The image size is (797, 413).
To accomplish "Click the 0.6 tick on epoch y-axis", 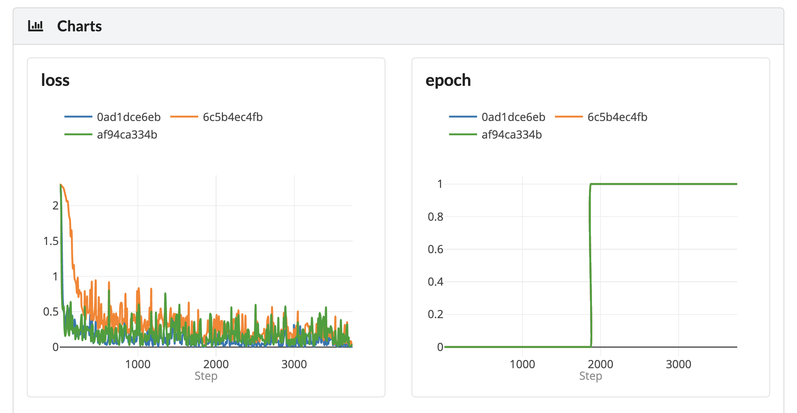I will (435, 249).
